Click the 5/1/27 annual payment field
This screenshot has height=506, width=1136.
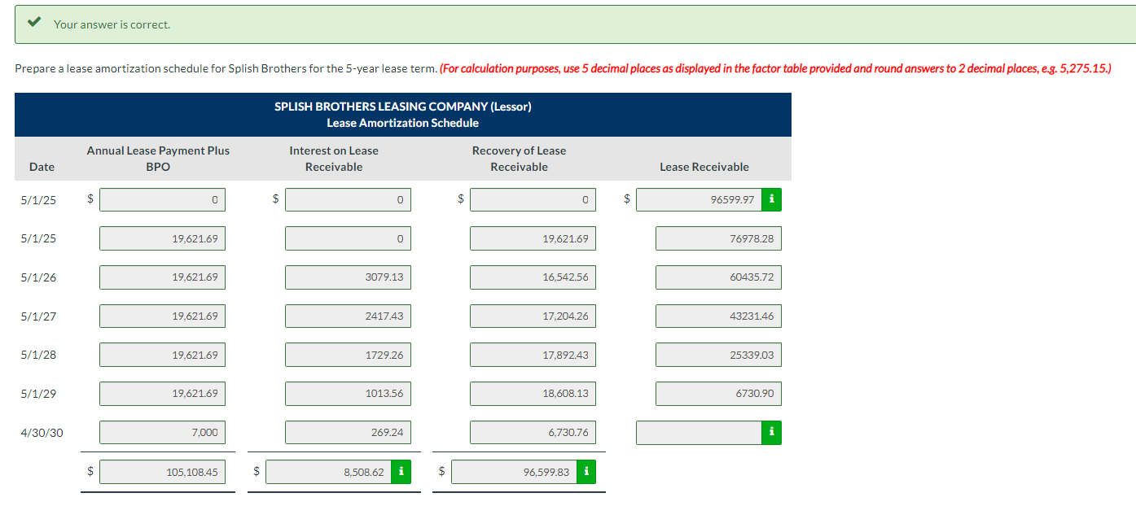coord(163,316)
